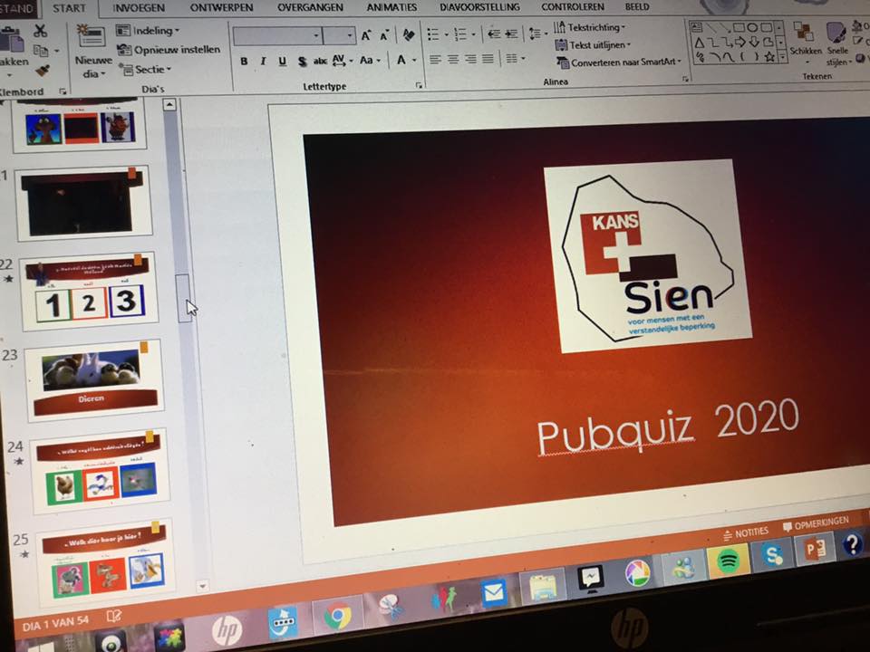The image size is (870, 652).
Task: Open the Indeling layout dropdown
Action: pyautogui.click(x=148, y=31)
